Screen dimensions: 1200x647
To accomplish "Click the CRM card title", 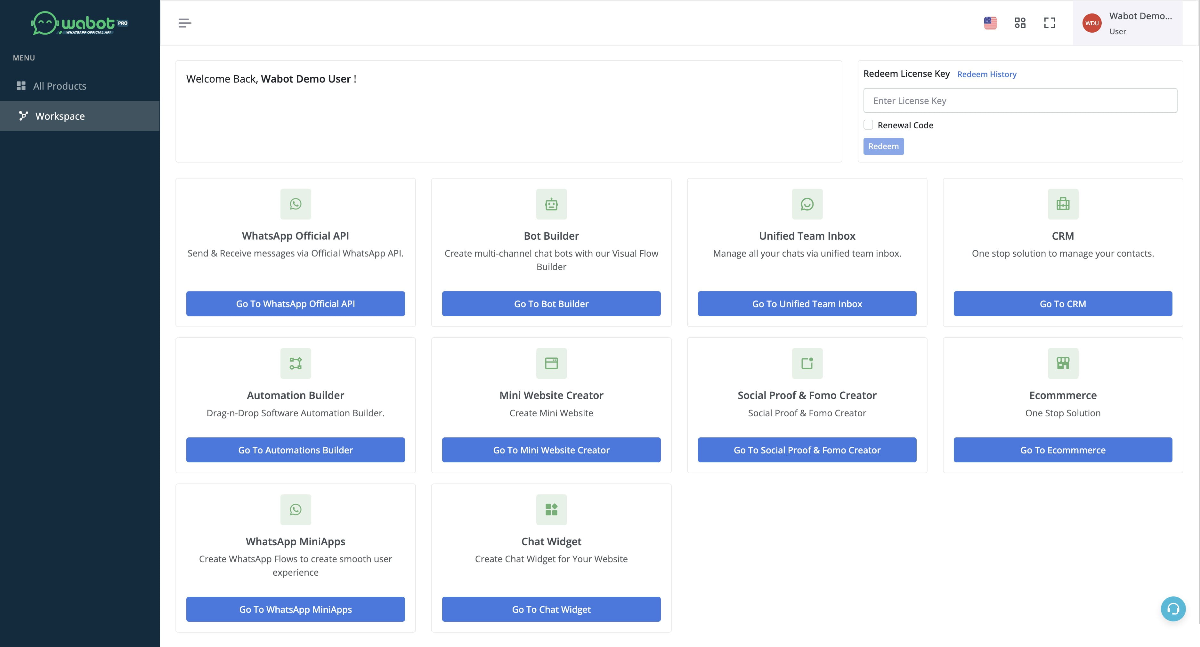I will pyautogui.click(x=1063, y=236).
